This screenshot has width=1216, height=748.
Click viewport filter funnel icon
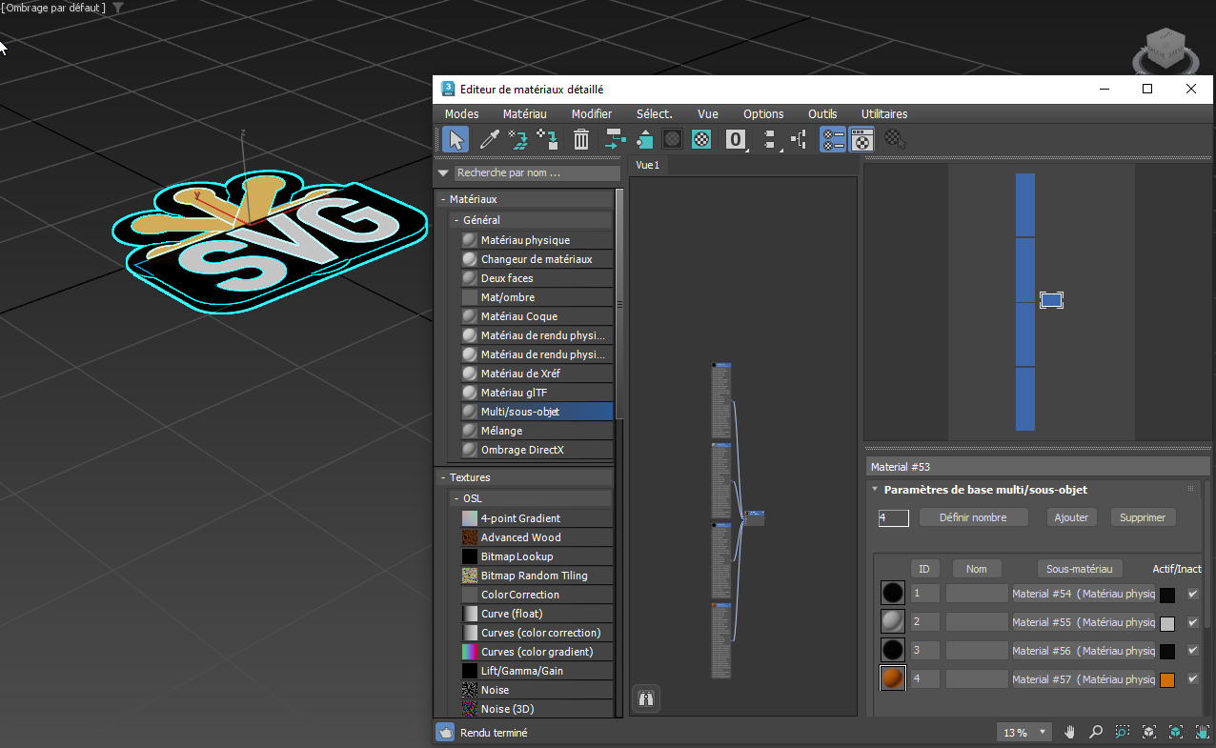[118, 8]
